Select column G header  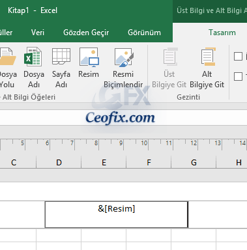(194, 162)
